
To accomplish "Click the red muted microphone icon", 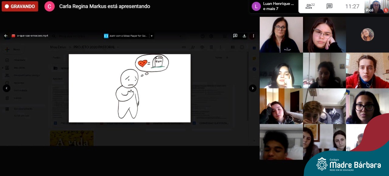I will [386, 10].
